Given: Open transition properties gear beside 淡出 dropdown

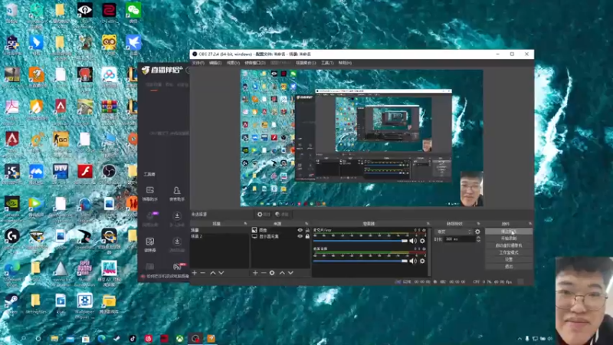Looking at the screenshot, I should point(477,232).
